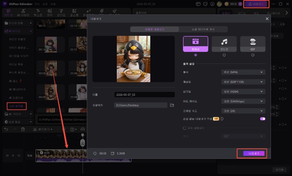Open the bitrate dropdown showing 5343kbps
This screenshot has width=292, height=176.
tap(243, 101)
